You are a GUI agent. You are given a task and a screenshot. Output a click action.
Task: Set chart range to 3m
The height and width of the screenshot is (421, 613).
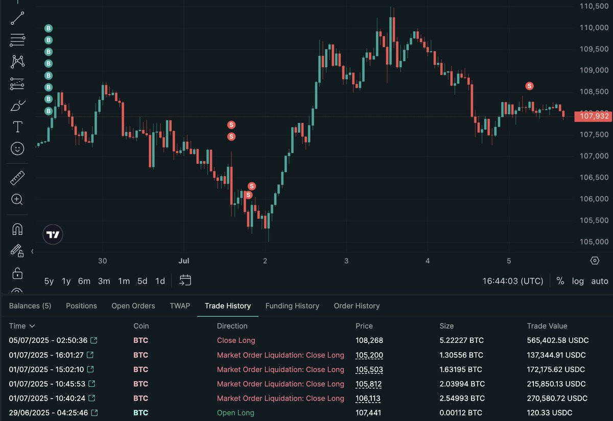(x=104, y=281)
